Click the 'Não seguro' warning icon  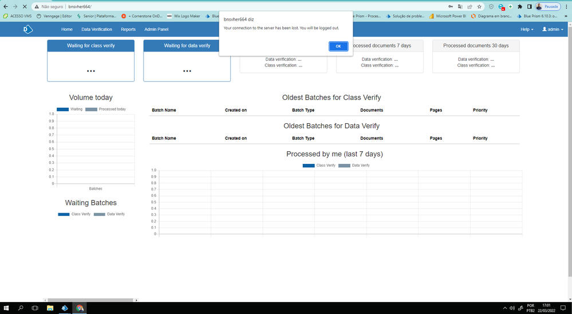click(37, 6)
